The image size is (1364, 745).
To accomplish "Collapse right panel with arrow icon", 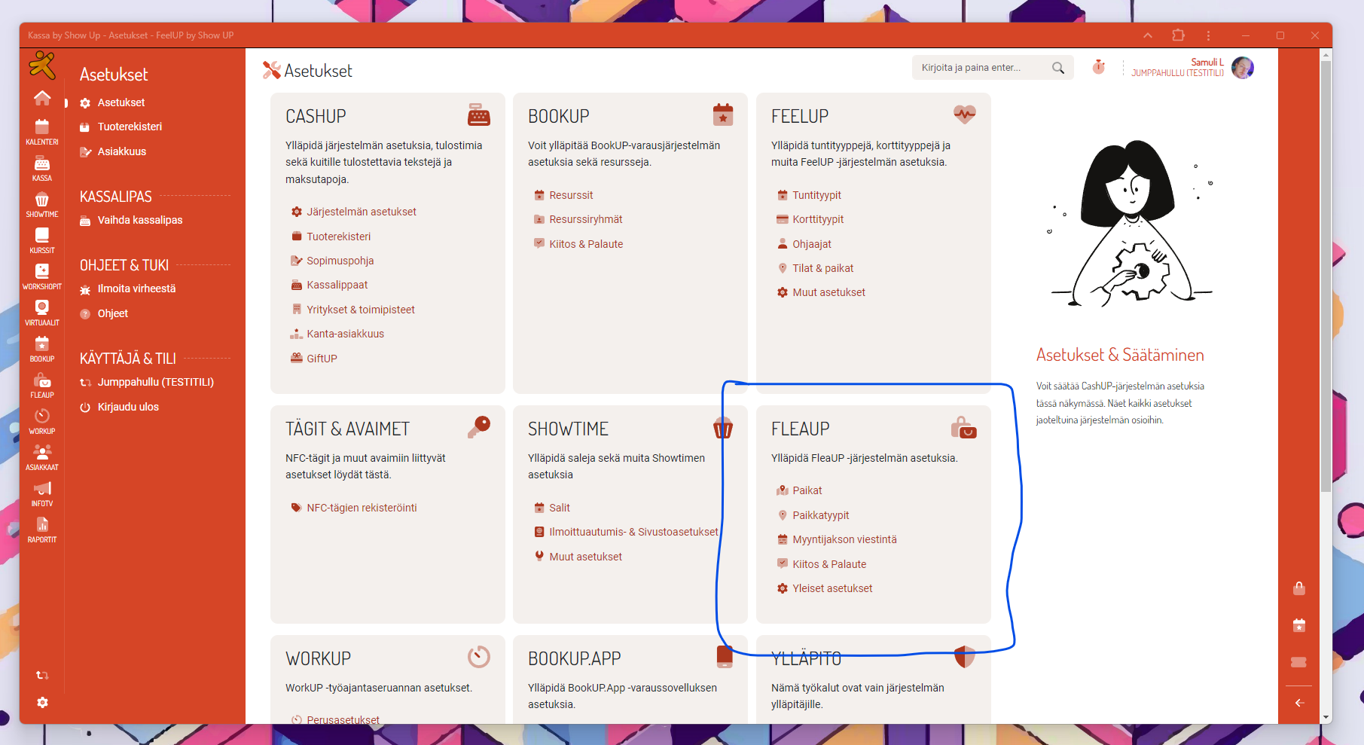I will point(1299,703).
